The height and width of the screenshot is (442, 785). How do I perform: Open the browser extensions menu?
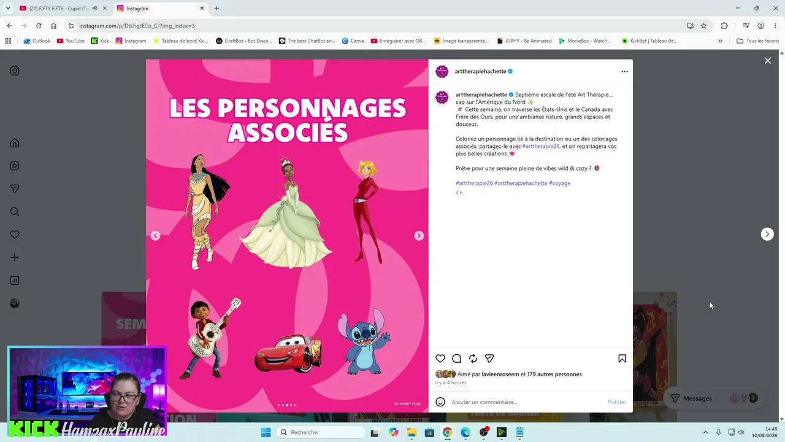tap(724, 26)
